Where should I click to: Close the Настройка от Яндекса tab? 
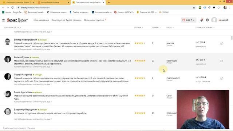coord(68,3)
